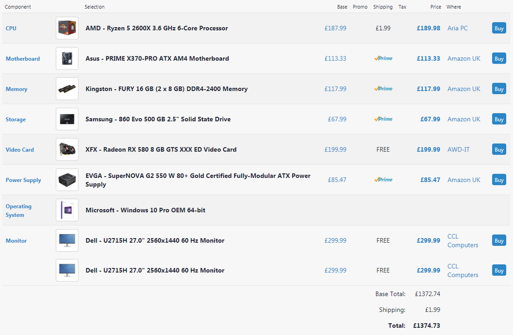513x335 pixels.
Task: Buy the EVGA SuperNOVA power supply
Action: tap(499, 180)
